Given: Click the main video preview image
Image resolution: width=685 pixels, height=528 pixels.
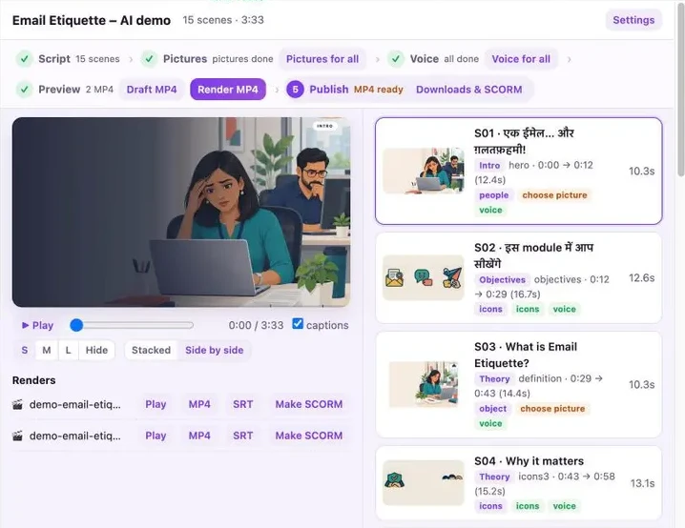Looking at the screenshot, I should click(x=181, y=213).
